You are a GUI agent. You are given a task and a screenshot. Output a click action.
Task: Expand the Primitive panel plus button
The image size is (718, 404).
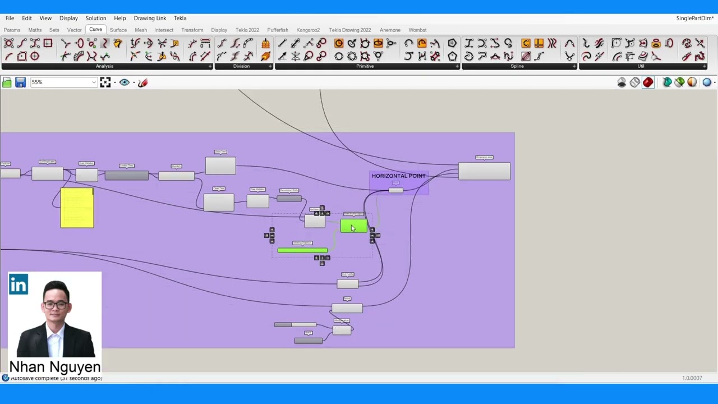coord(457,66)
